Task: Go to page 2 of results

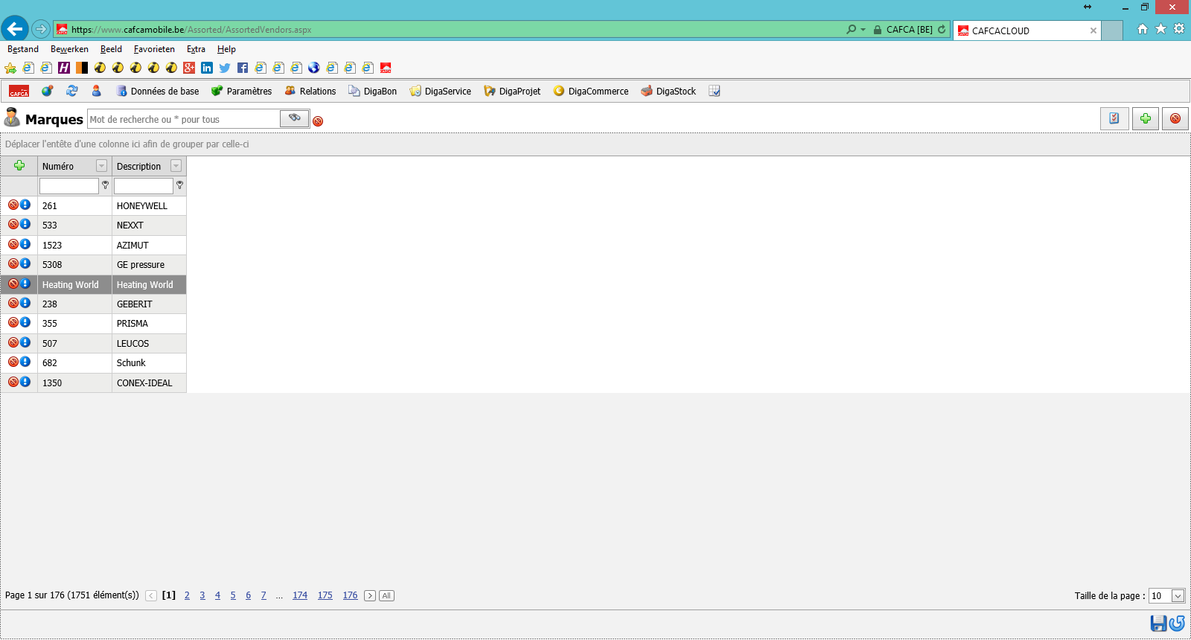Action: click(187, 595)
